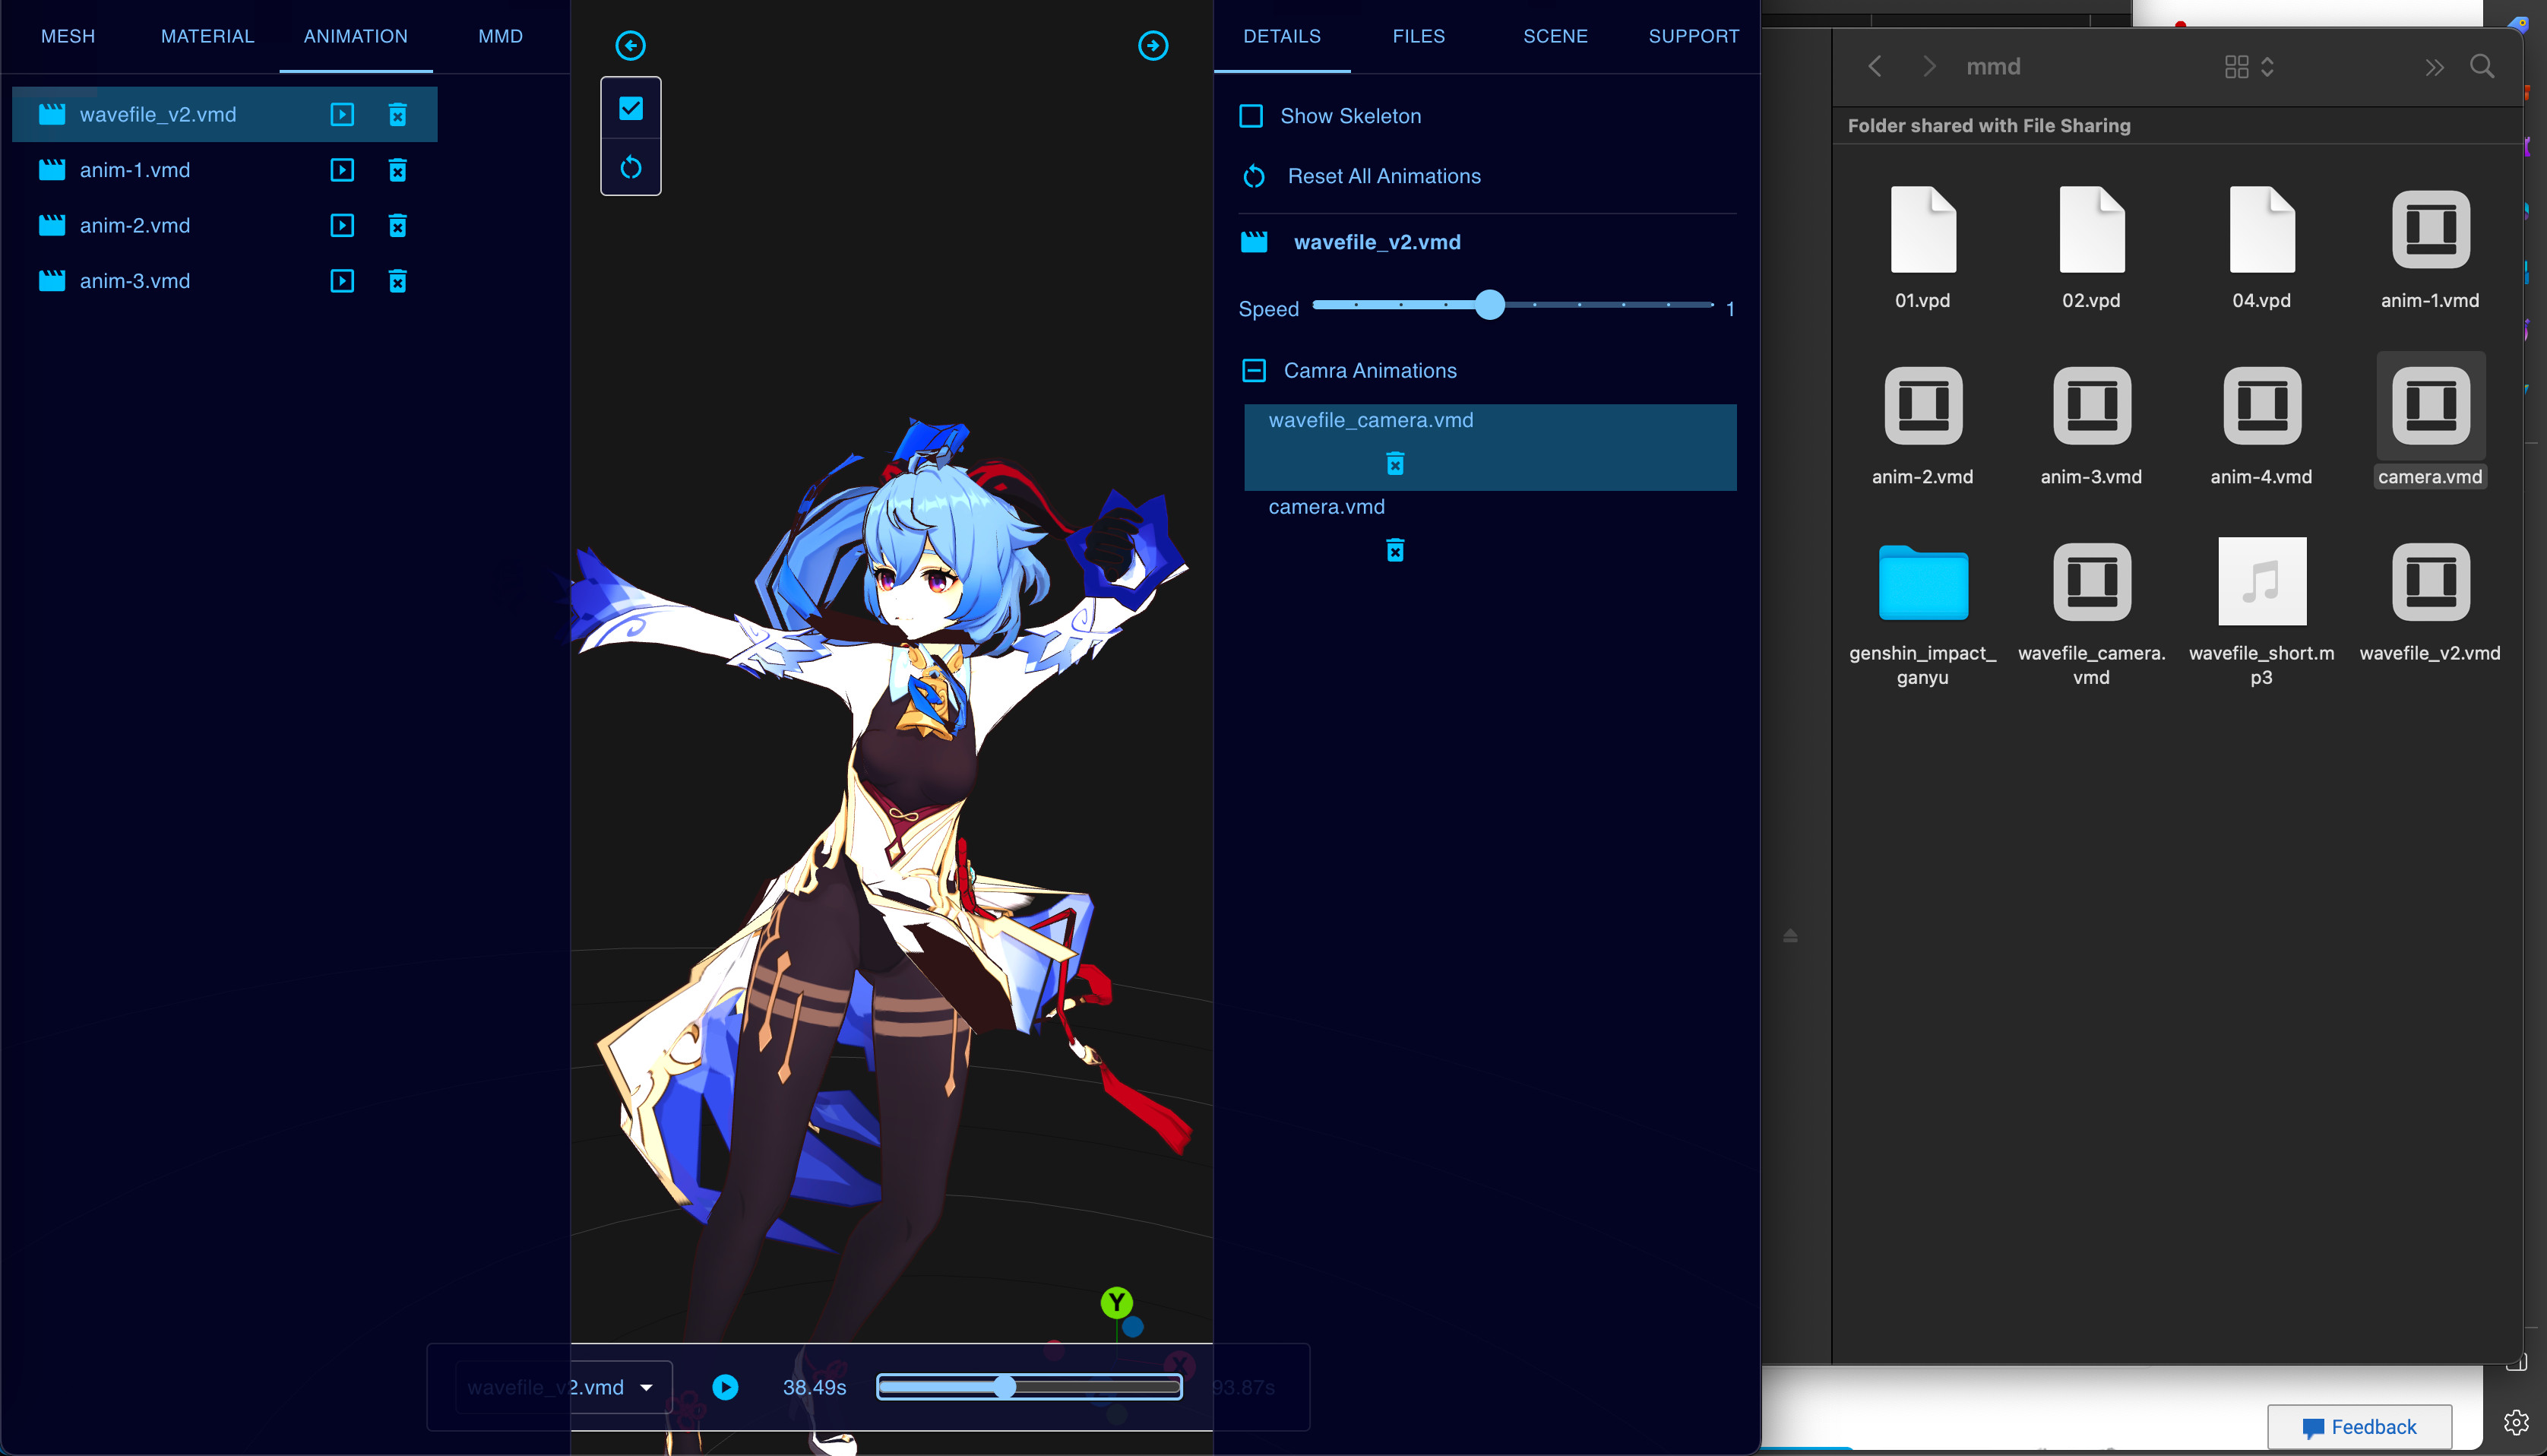The image size is (2547, 1456).
Task: Select camera.vmd file in Finder
Action: point(2430,420)
